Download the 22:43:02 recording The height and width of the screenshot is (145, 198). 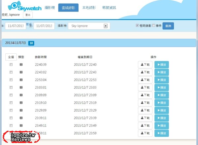point(145,72)
